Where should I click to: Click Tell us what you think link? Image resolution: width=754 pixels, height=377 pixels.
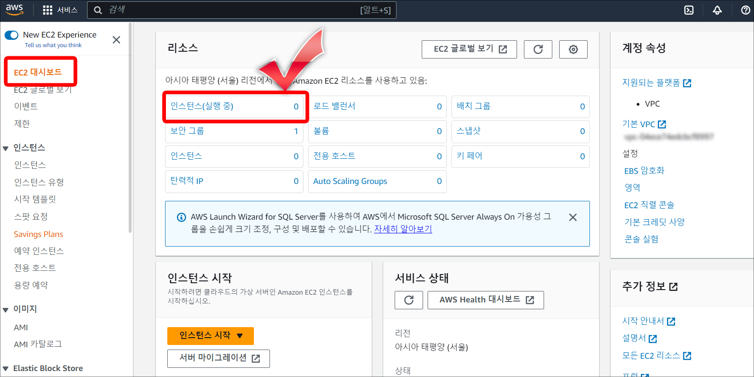click(53, 45)
